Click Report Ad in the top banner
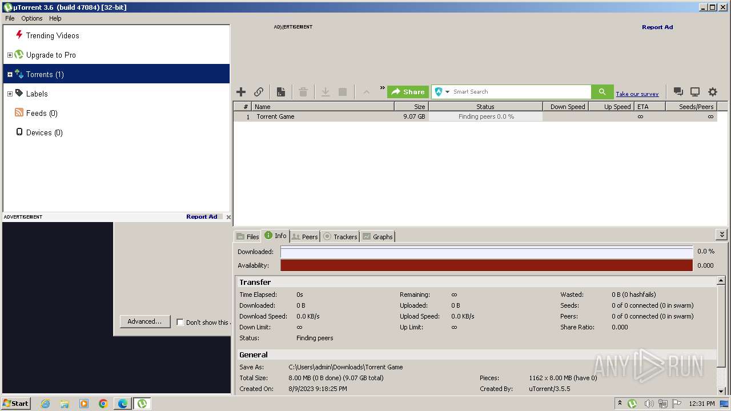Screen dimensions: 731x411 point(657,27)
